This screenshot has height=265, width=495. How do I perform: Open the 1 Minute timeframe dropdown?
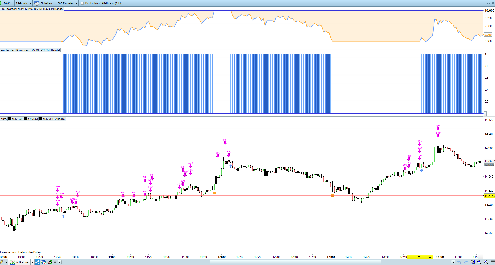point(23,3)
